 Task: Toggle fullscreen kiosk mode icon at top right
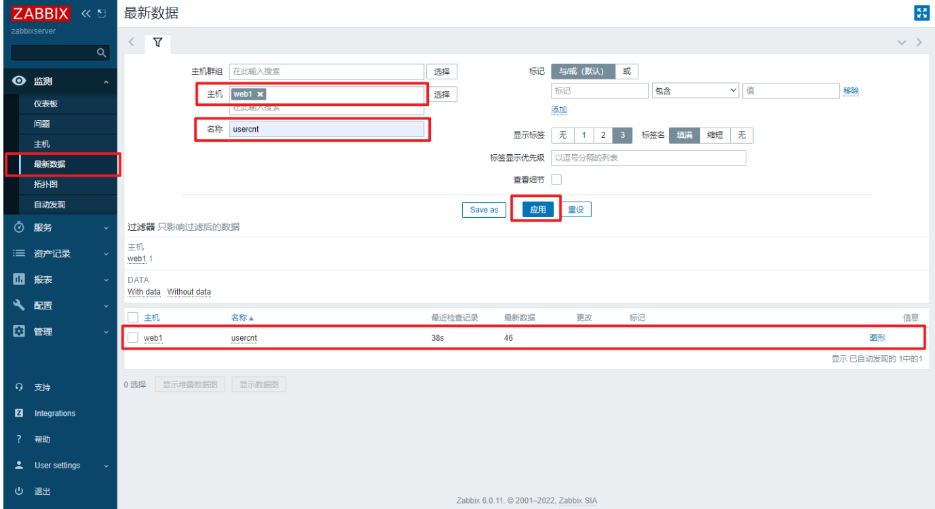click(921, 14)
